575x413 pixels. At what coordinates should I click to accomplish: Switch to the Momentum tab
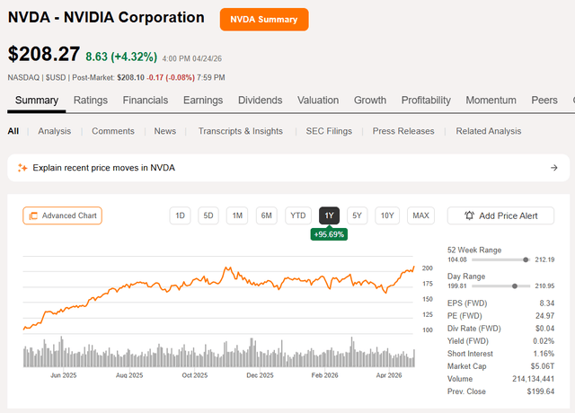click(491, 101)
